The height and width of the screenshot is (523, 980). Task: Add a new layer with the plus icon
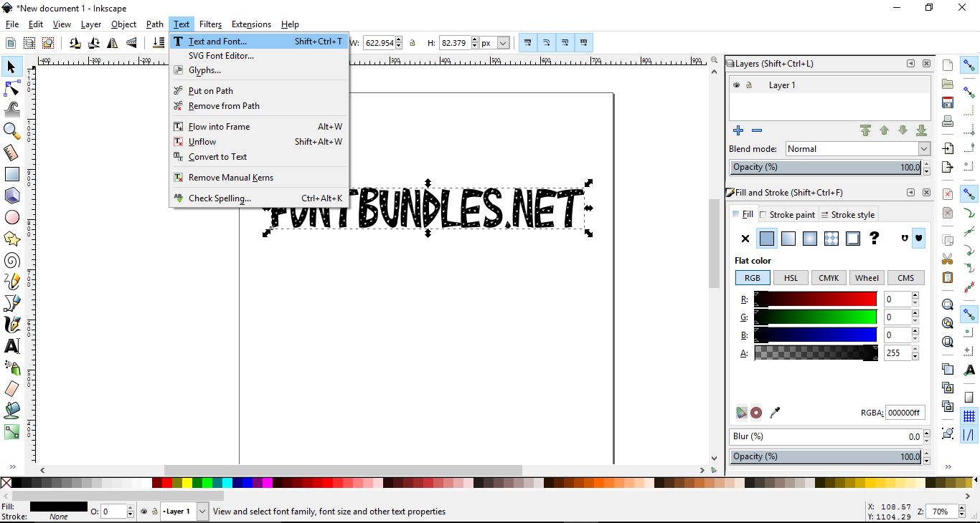[x=738, y=131]
